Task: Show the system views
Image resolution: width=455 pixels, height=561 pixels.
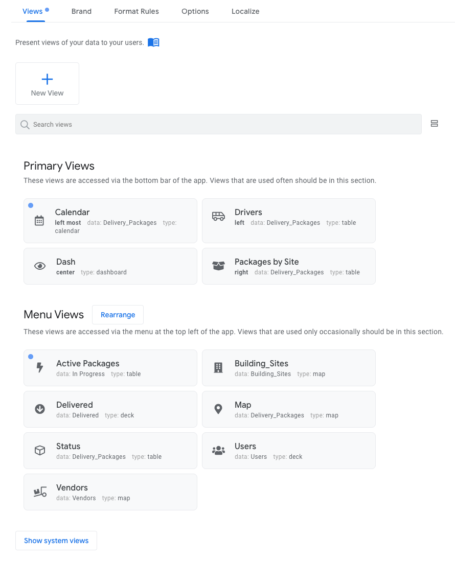Action: tap(56, 540)
